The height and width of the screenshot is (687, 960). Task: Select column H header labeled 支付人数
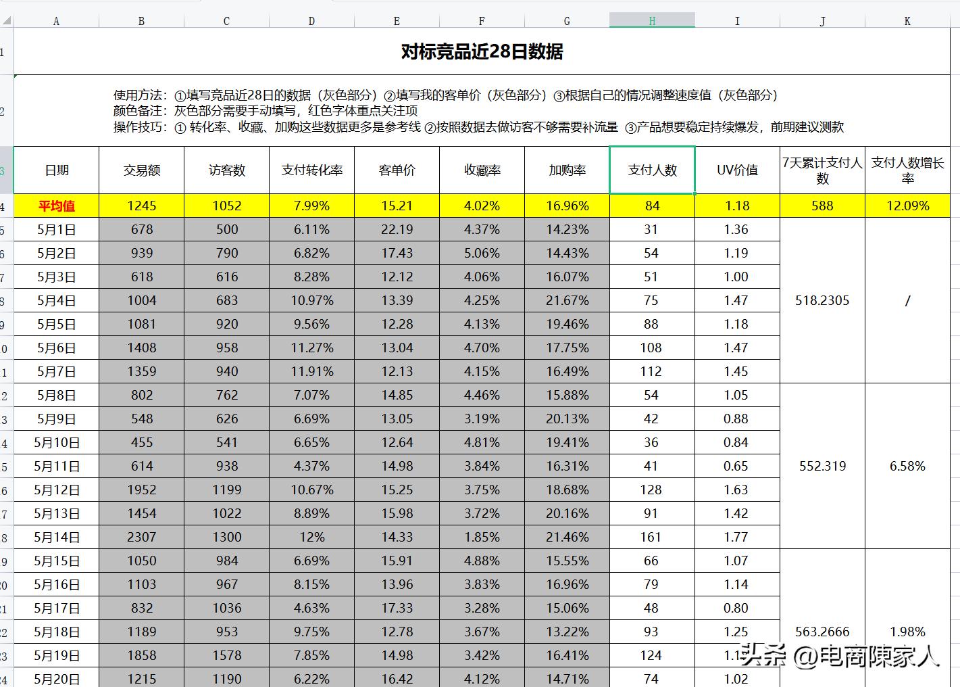[651, 20]
